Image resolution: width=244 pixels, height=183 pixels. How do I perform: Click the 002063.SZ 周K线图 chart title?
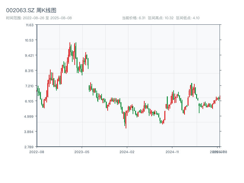(31, 11)
